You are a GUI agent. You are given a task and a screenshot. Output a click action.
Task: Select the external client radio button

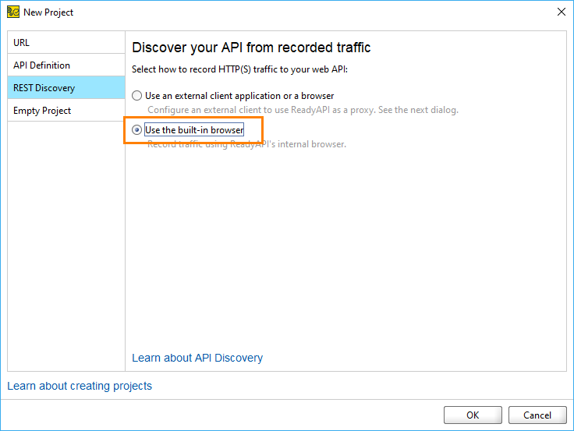(137, 96)
